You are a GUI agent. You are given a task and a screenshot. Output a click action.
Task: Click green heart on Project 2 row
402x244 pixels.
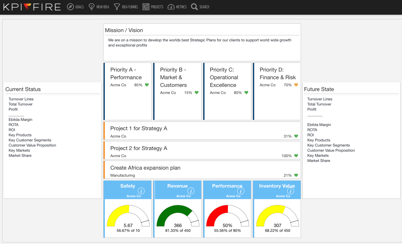(296, 156)
